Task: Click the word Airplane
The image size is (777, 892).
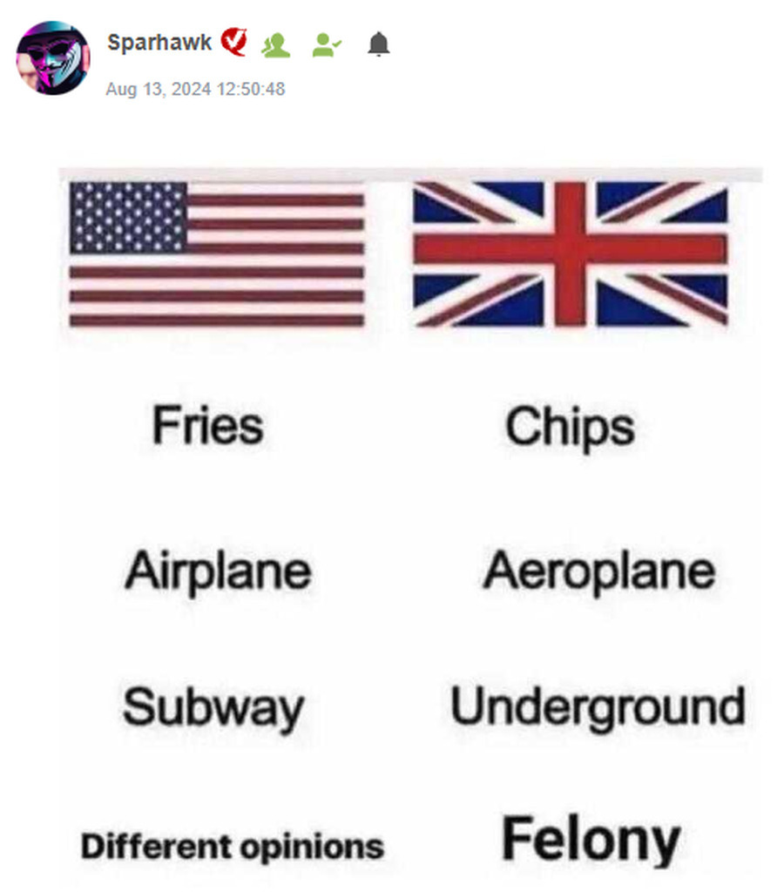Action: click(x=218, y=571)
